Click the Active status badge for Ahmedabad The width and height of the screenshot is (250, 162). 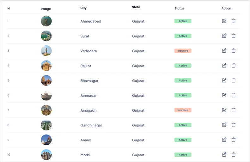point(183,21)
